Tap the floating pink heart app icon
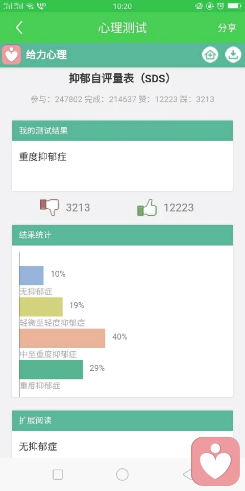 [x=215, y=461]
